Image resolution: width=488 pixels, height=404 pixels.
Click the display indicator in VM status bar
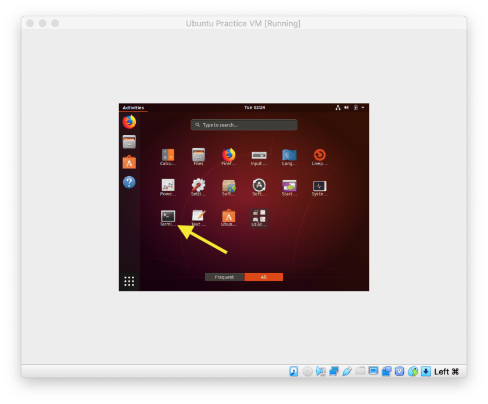(373, 371)
